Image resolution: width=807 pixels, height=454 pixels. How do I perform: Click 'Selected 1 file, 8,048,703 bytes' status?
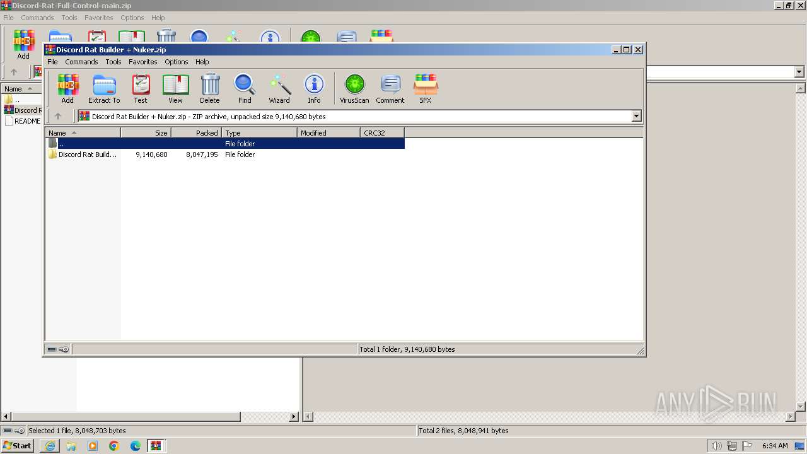coord(77,431)
